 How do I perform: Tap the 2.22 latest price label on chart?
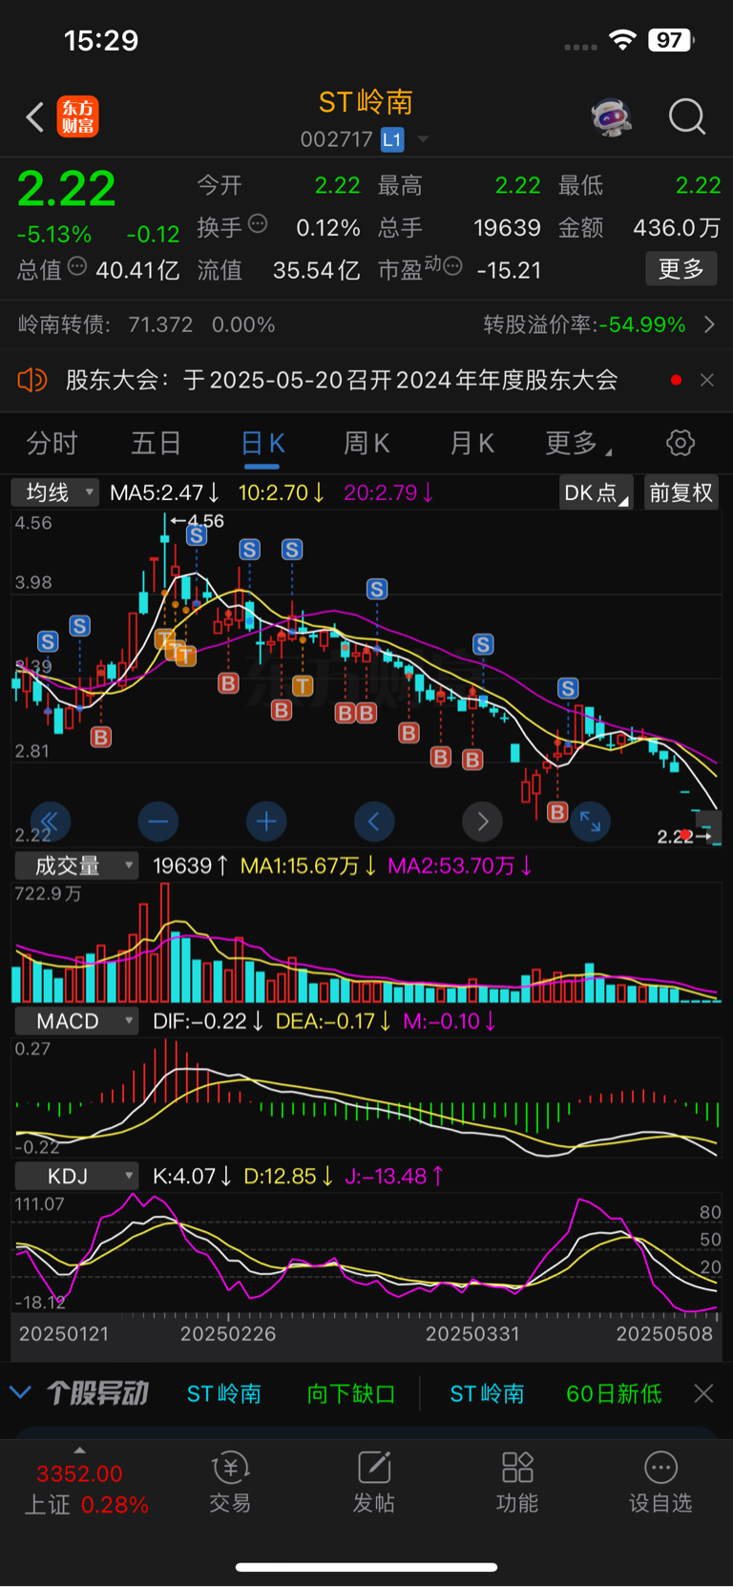pos(675,837)
